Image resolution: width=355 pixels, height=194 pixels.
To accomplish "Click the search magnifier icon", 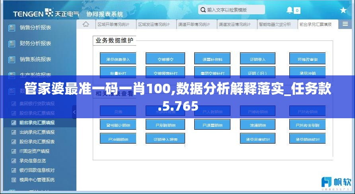I will [x=203, y=10].
